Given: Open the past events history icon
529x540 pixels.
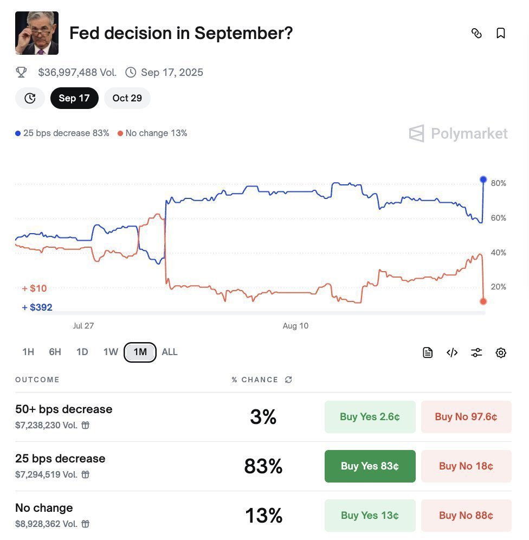Looking at the screenshot, I should click(30, 98).
